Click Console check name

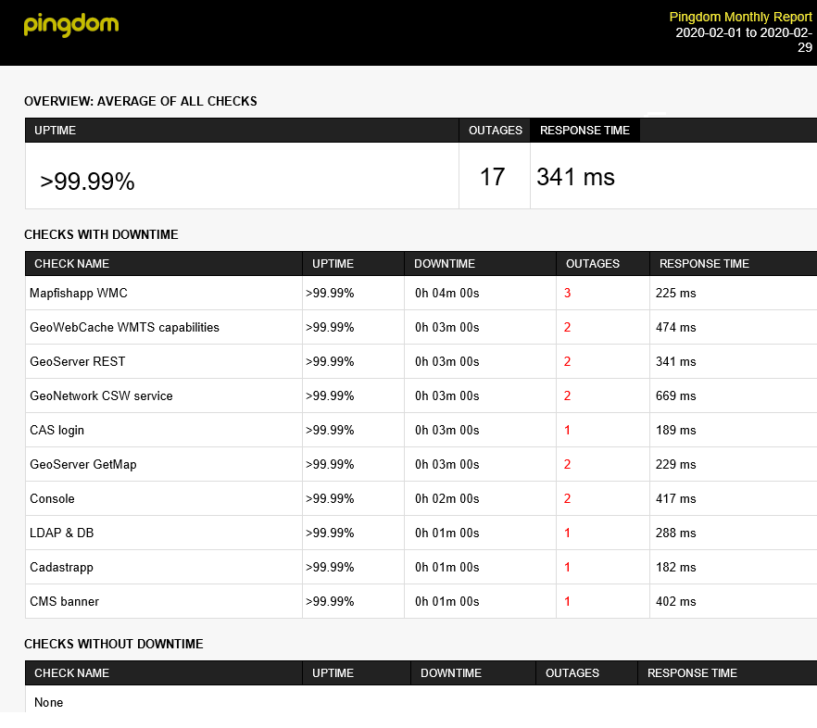(x=52, y=498)
